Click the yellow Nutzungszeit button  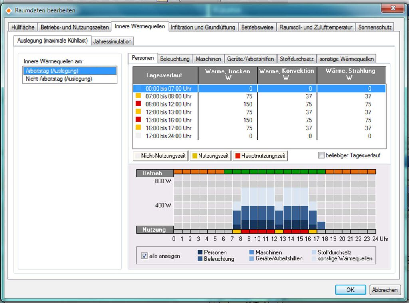[210, 156]
